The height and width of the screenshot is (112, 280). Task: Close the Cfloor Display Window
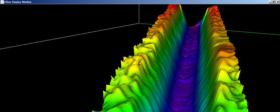coord(278,2)
